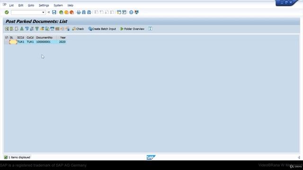Click the Create Batch Input button
Viewport: 303px width, 170px height.
(x=102, y=29)
